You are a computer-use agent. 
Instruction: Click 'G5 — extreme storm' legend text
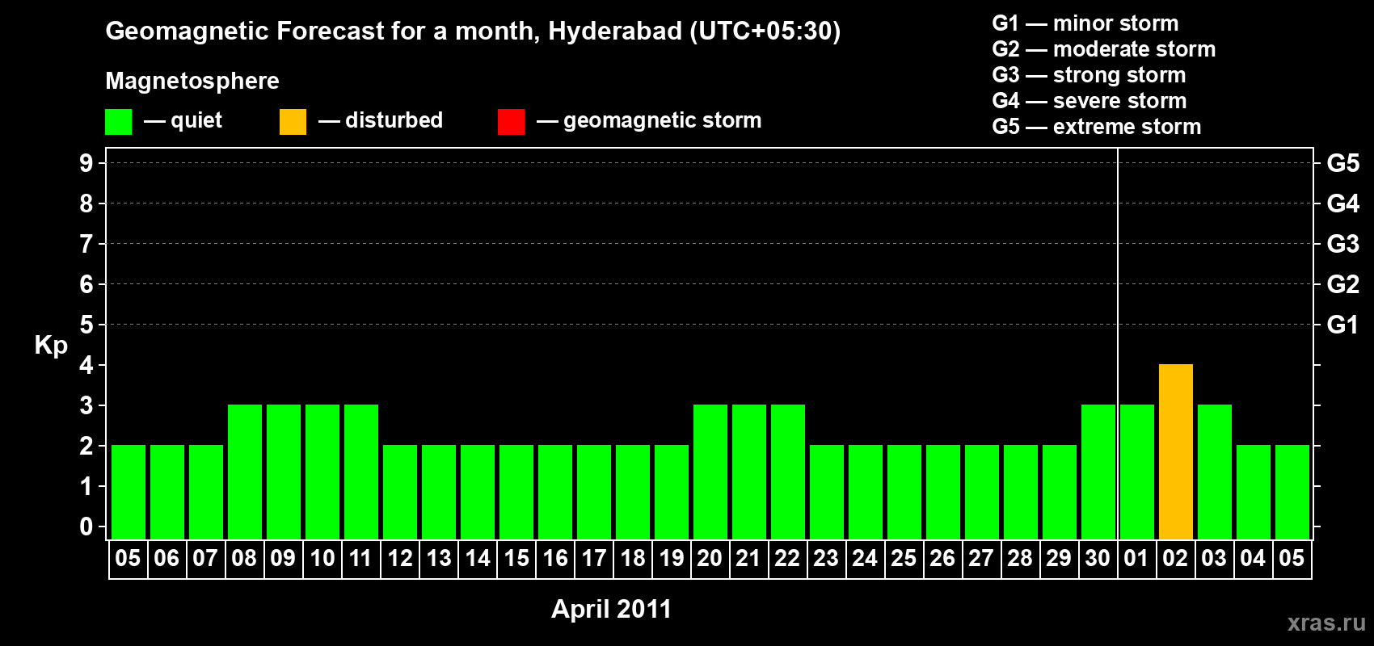tap(1097, 127)
